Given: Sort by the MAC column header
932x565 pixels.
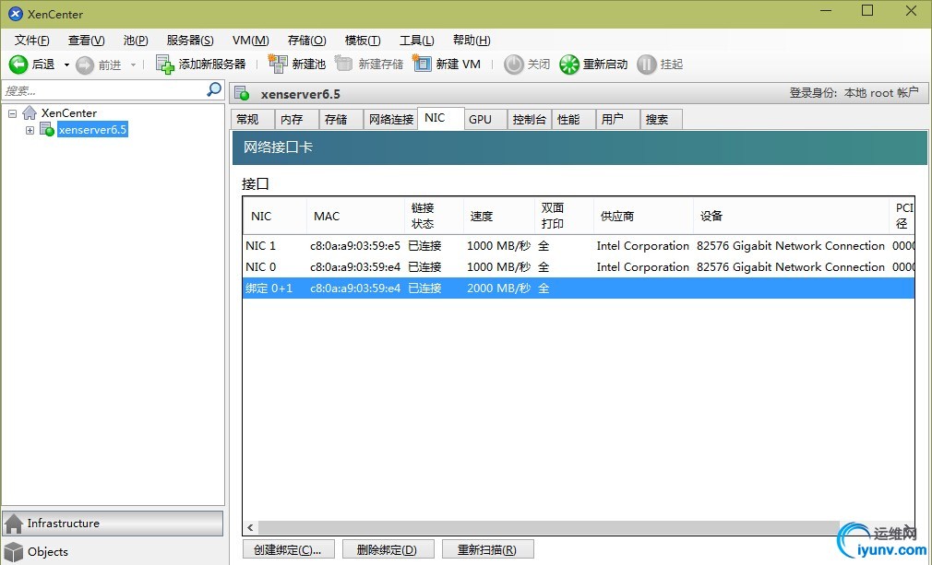Looking at the screenshot, I should click(355, 216).
